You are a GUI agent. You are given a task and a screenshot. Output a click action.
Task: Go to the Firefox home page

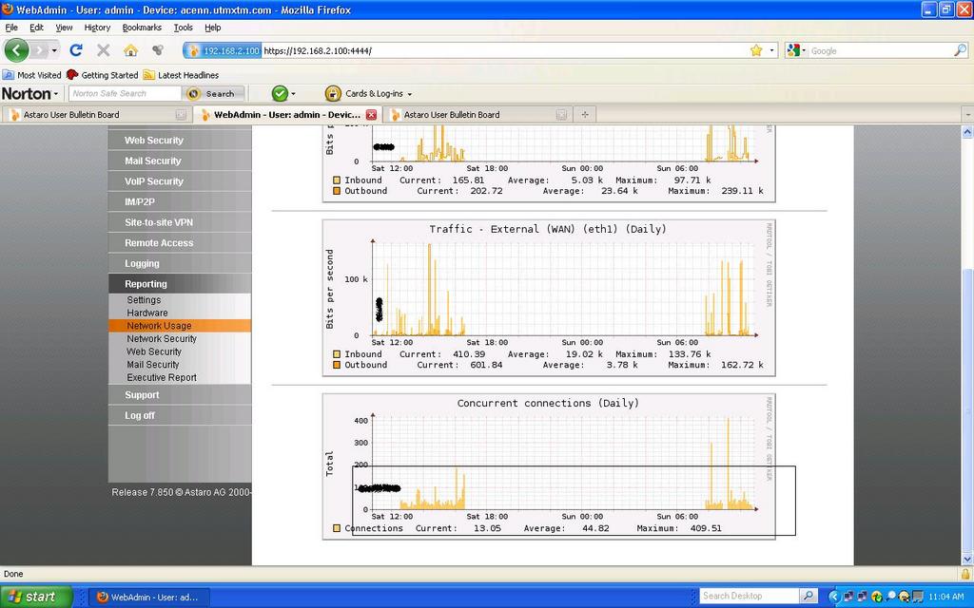coord(130,50)
